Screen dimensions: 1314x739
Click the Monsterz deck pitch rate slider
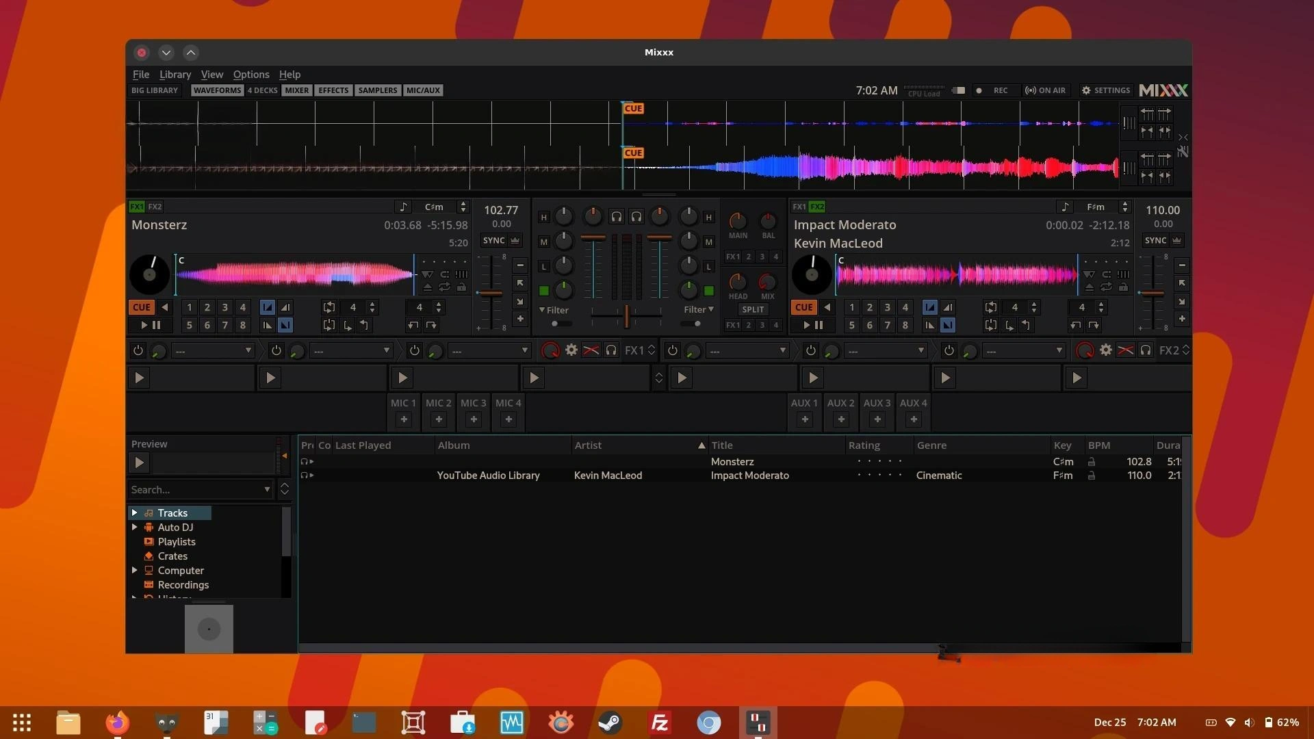pyautogui.click(x=490, y=293)
